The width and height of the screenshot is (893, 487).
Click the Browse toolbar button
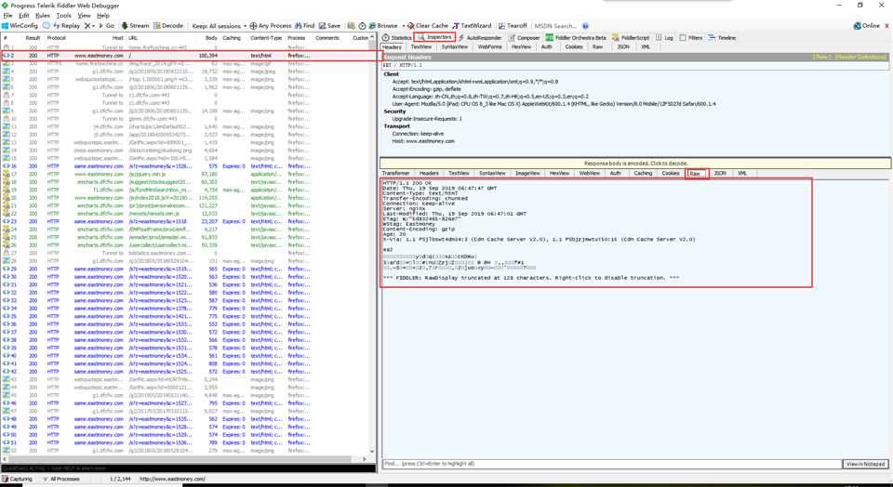click(x=383, y=26)
